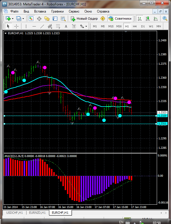Select the text tool A

[66, 26]
